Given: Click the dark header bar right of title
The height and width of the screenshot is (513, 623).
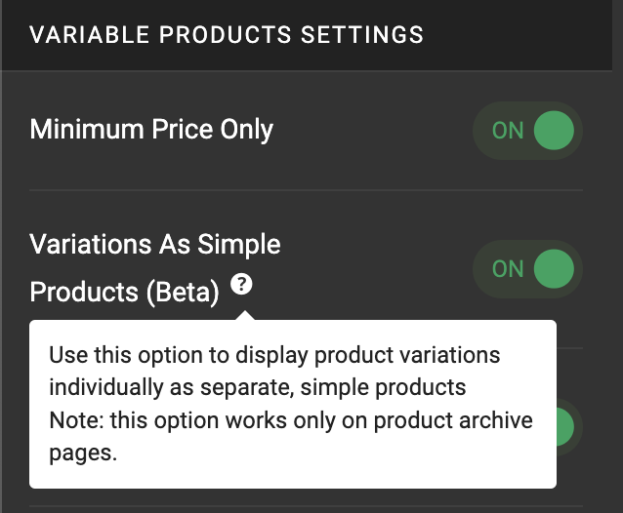Looking at the screenshot, I should [x=517, y=34].
